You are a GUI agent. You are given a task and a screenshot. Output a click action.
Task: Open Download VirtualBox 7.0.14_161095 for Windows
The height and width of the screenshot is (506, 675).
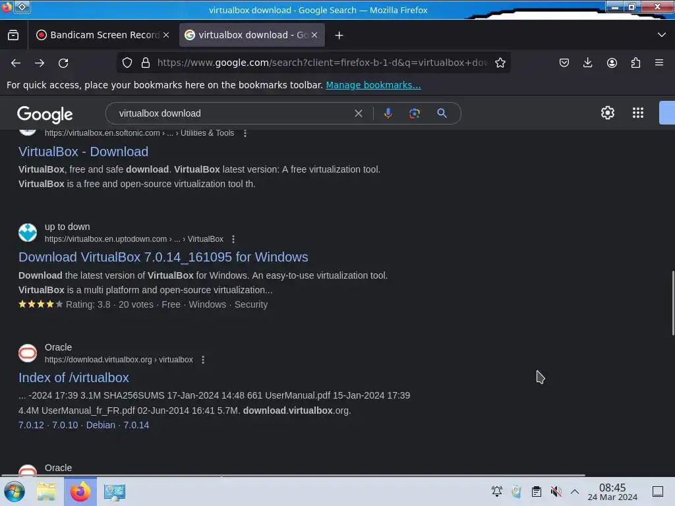click(163, 257)
